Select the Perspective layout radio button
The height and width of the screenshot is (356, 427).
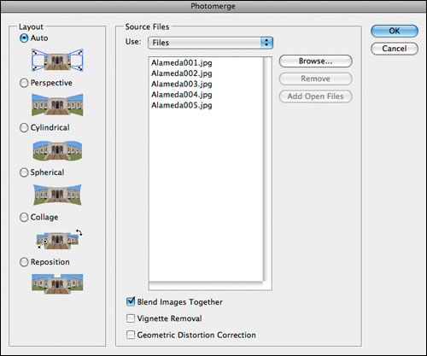(24, 83)
